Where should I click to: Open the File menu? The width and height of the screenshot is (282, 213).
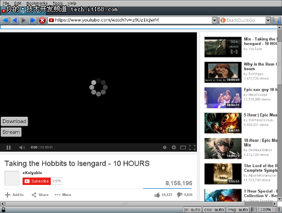pos(6,3)
